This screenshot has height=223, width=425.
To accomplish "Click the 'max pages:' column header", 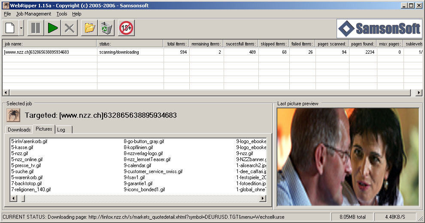I will click(x=390, y=44).
